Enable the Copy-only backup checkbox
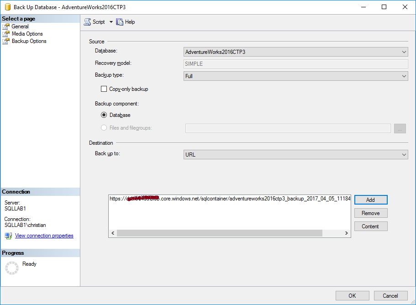Screen dimensions: 416x305 (104, 89)
